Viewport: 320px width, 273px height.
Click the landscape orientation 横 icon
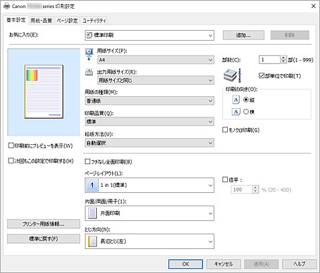point(236,111)
